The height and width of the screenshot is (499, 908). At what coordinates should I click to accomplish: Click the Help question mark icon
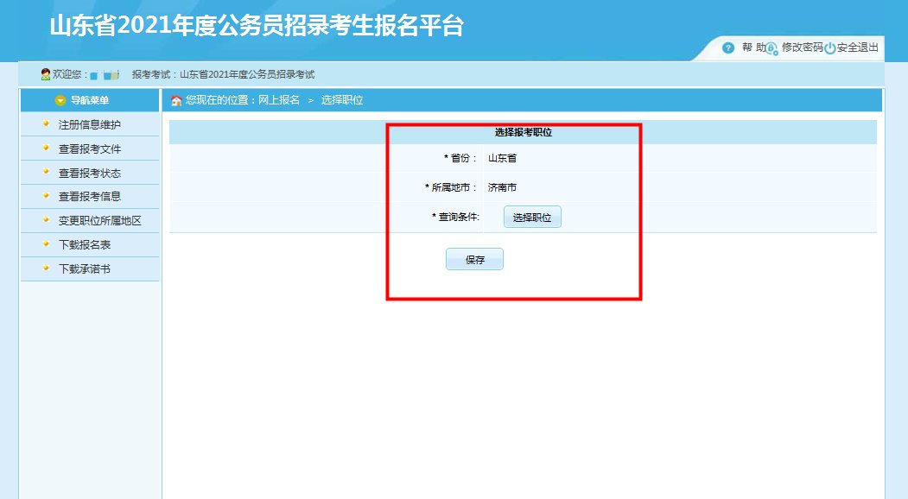click(728, 47)
